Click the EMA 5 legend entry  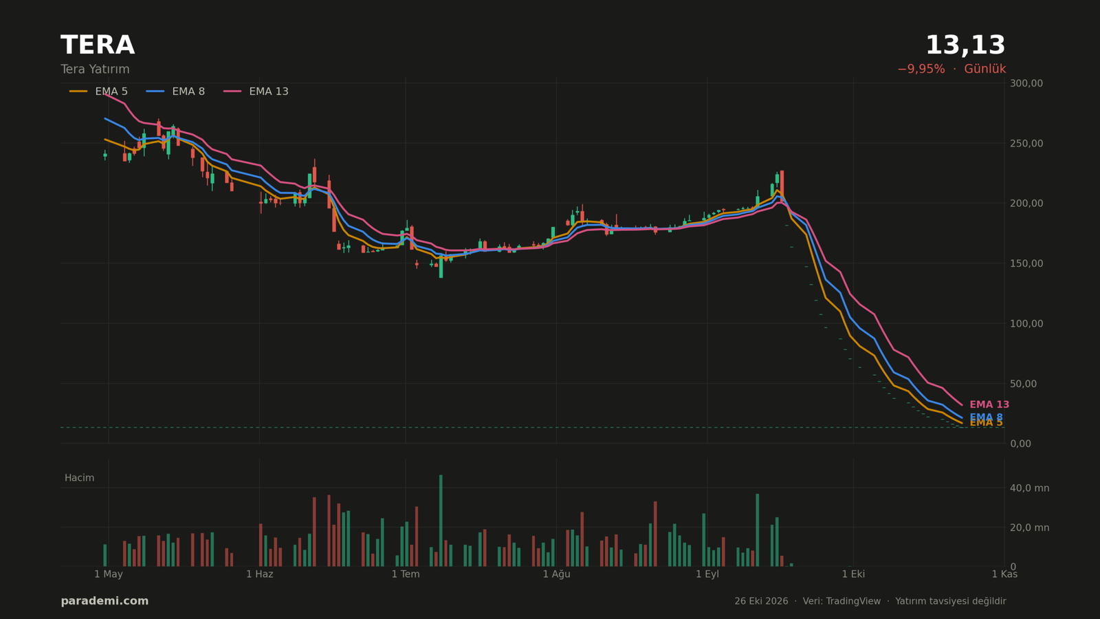pos(98,91)
